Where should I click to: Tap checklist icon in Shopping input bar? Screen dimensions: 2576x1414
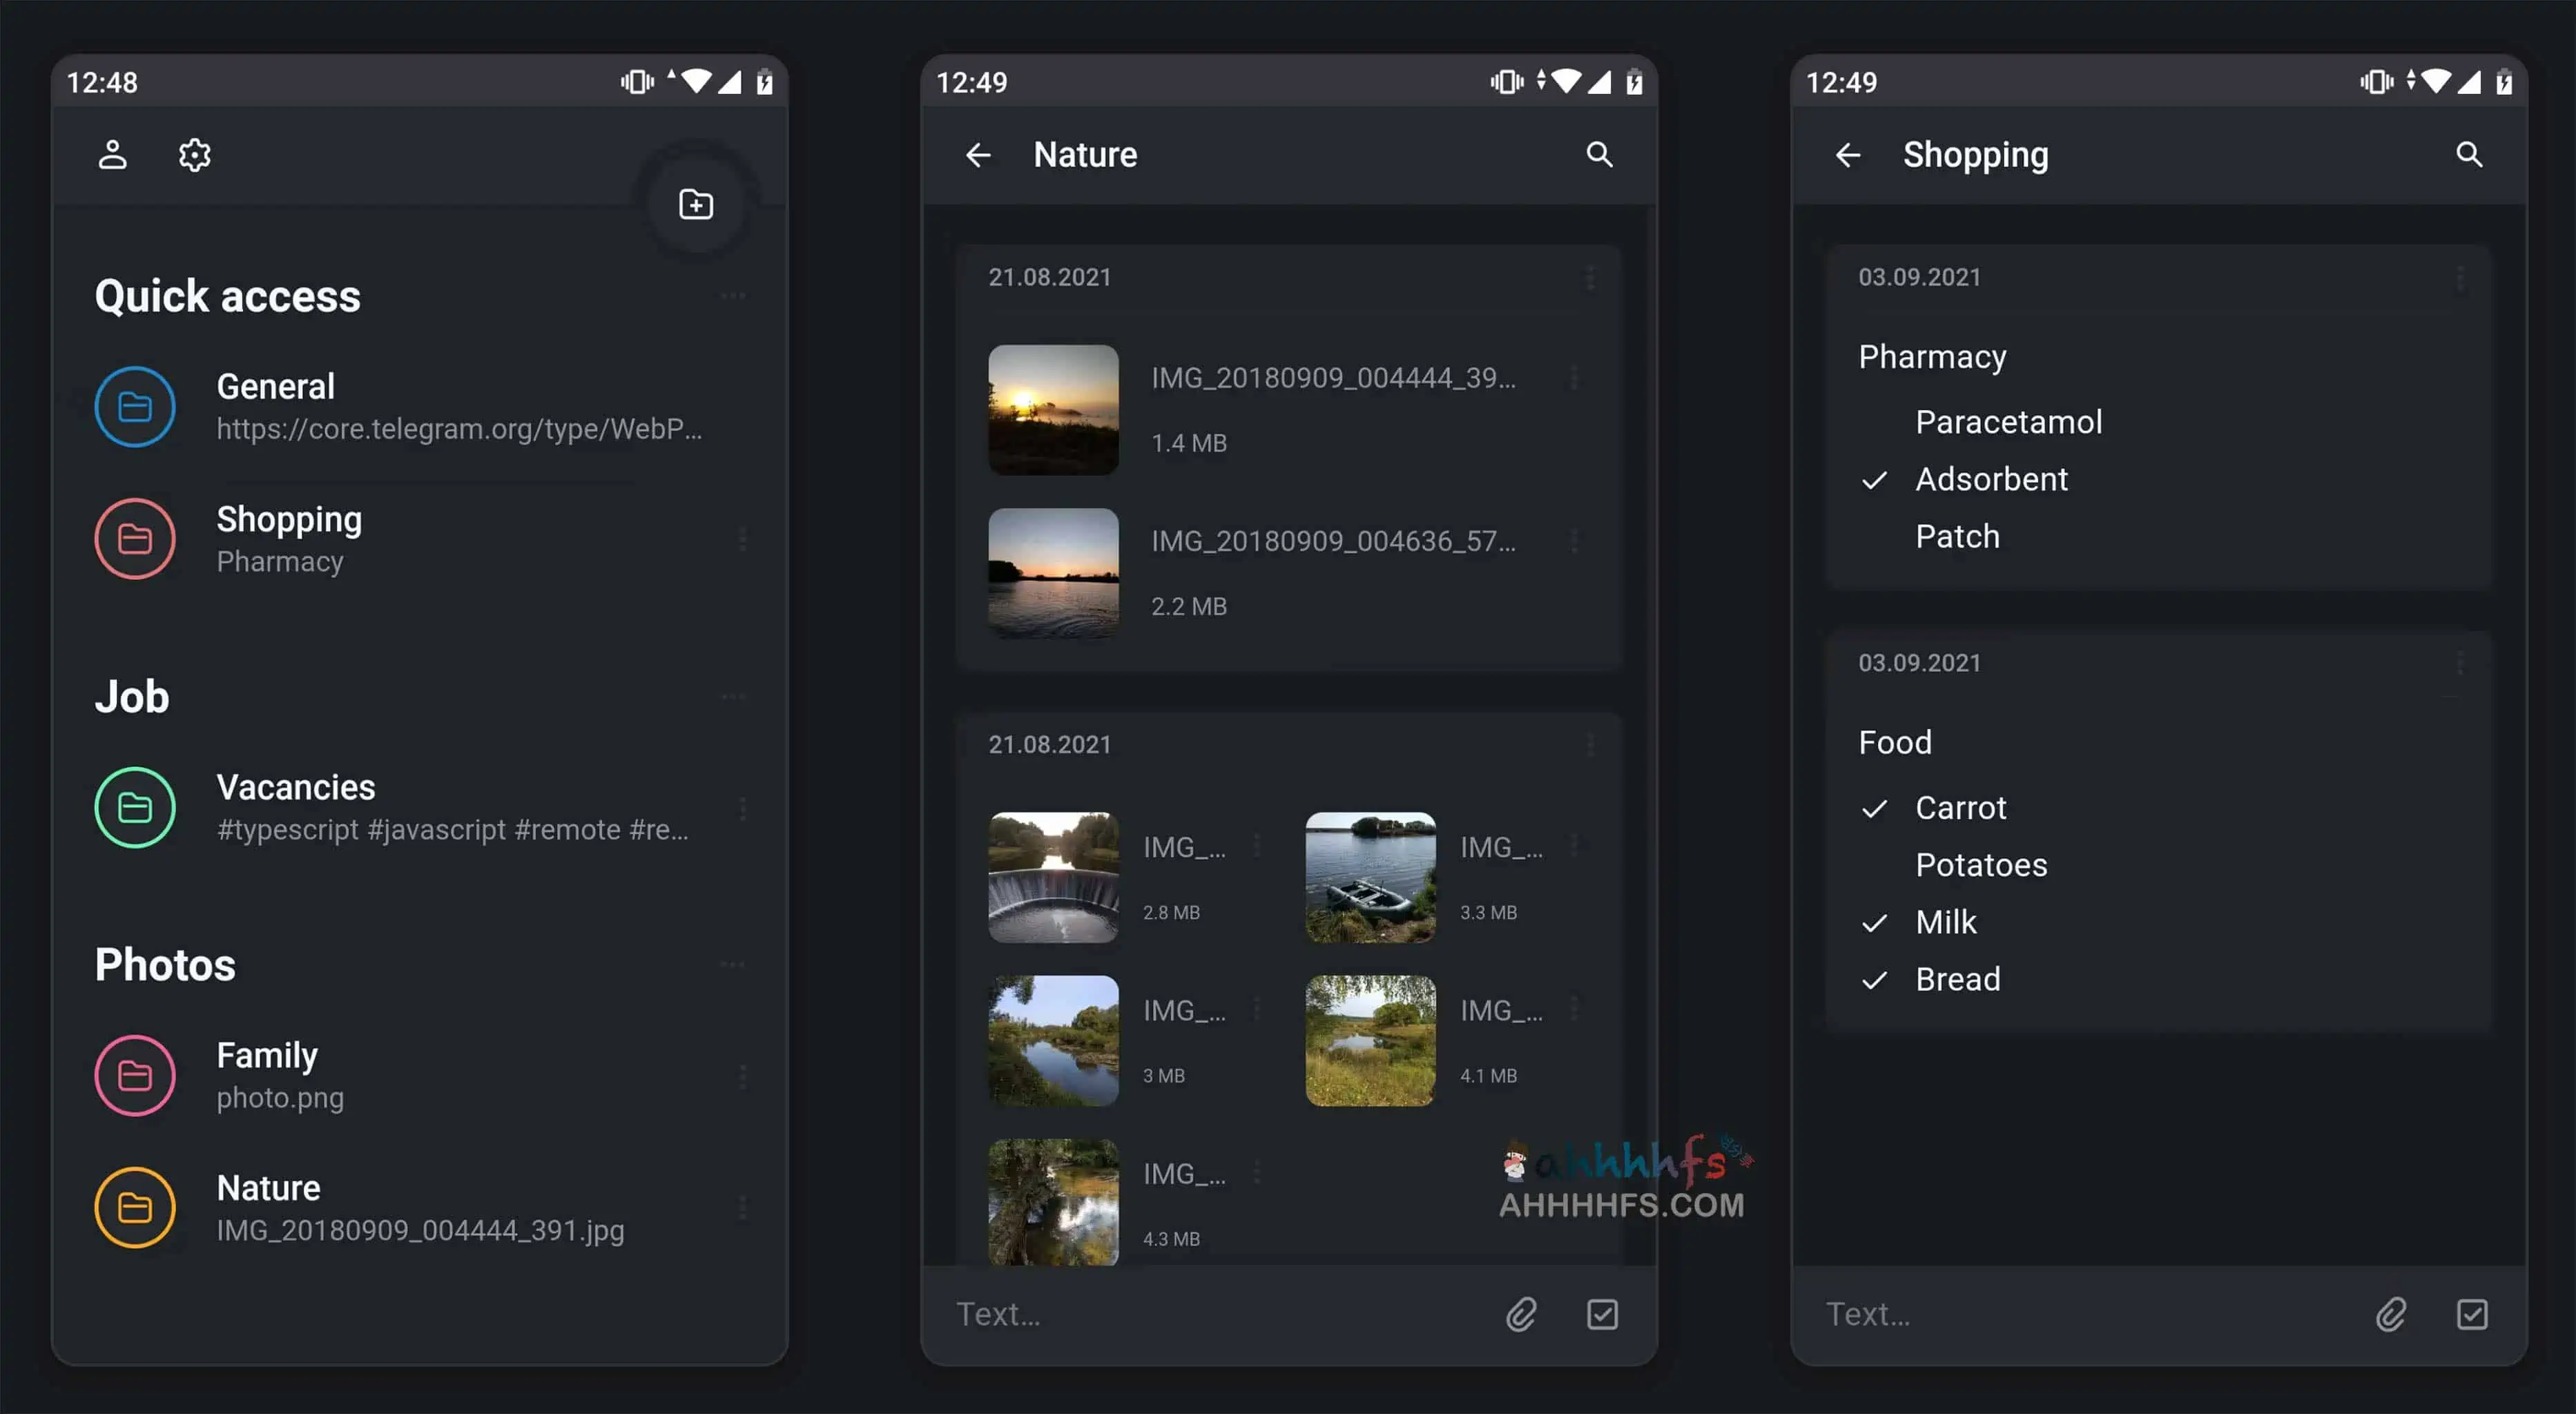pyautogui.click(x=2471, y=1314)
